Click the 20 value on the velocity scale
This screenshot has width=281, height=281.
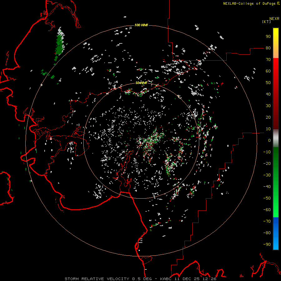(x=268, y=117)
